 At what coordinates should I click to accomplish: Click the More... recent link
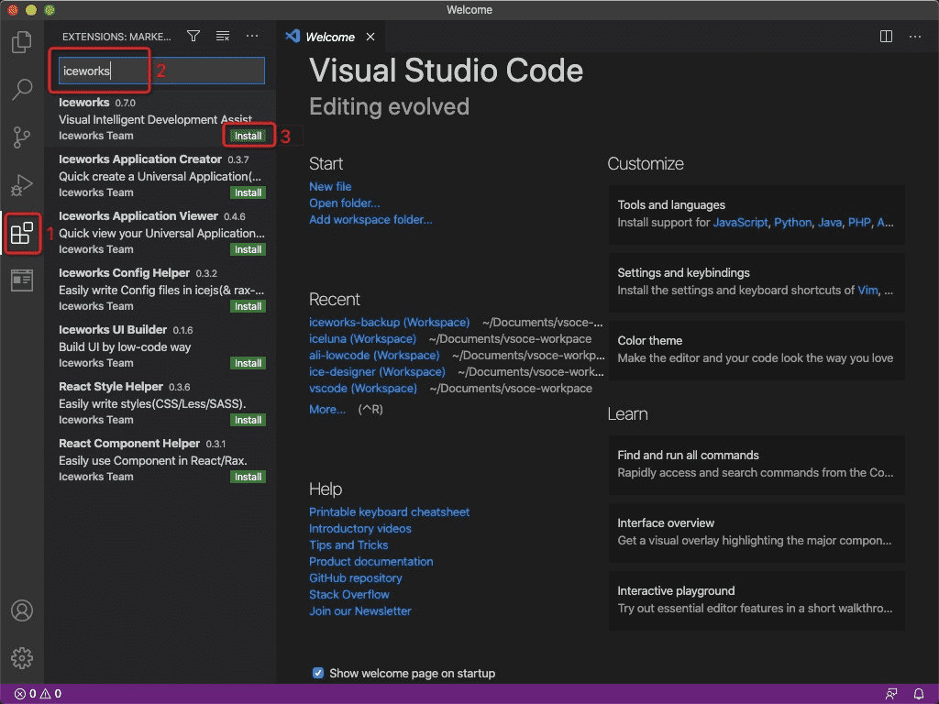(x=327, y=410)
